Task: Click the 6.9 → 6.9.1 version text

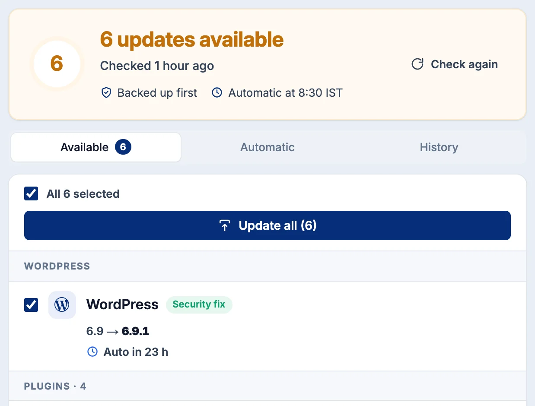Action: [x=118, y=331]
